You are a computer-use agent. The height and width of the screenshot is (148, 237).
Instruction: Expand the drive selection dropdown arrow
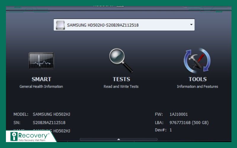pyautogui.click(x=191, y=25)
